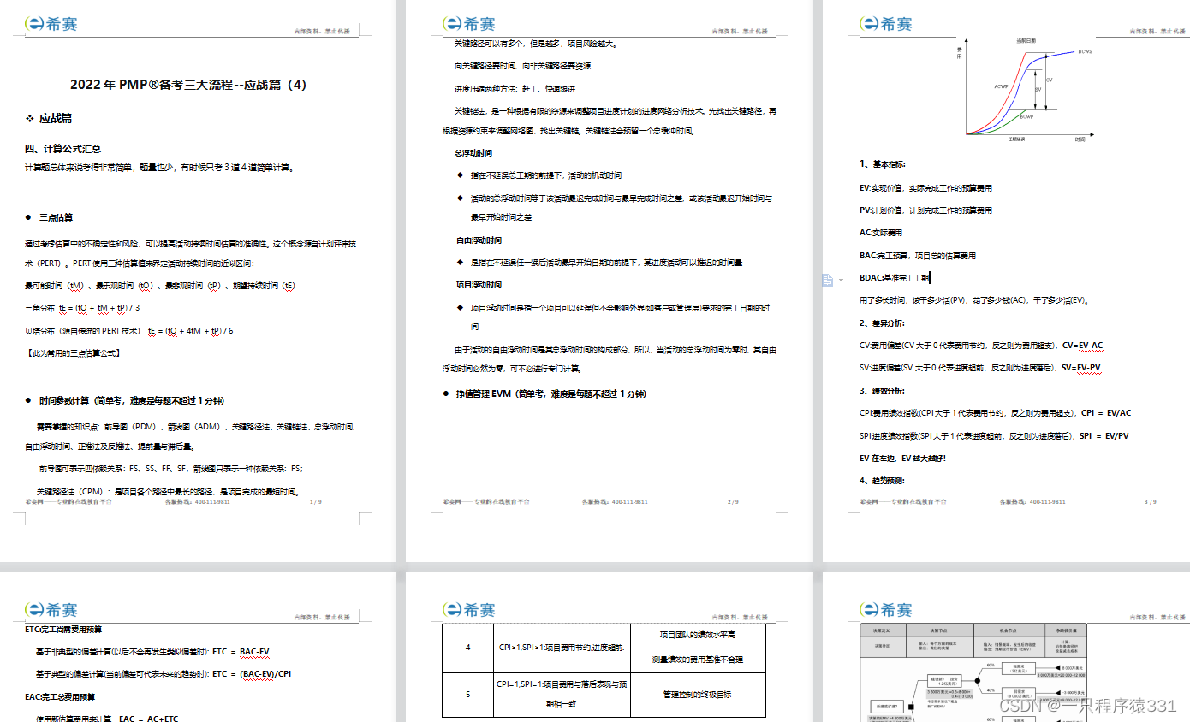Viewport: 1190px width, 722px height.
Task: Click the page number '2 / 9' footer
Action: 733,502
